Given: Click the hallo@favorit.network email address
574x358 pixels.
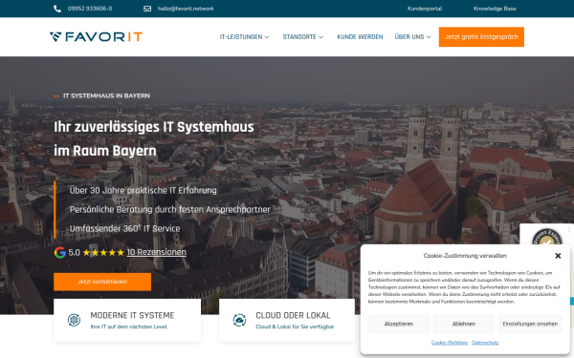Looking at the screenshot, I should [x=186, y=9].
